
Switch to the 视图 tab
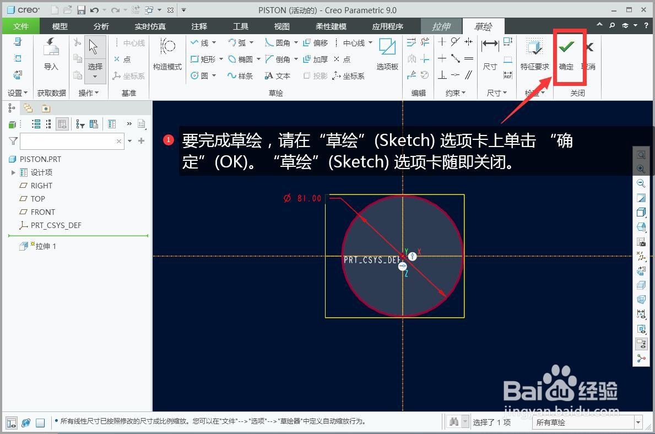click(282, 26)
